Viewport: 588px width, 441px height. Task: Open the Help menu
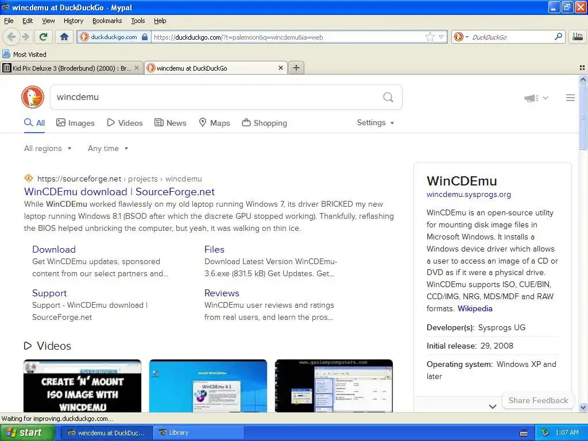160,21
